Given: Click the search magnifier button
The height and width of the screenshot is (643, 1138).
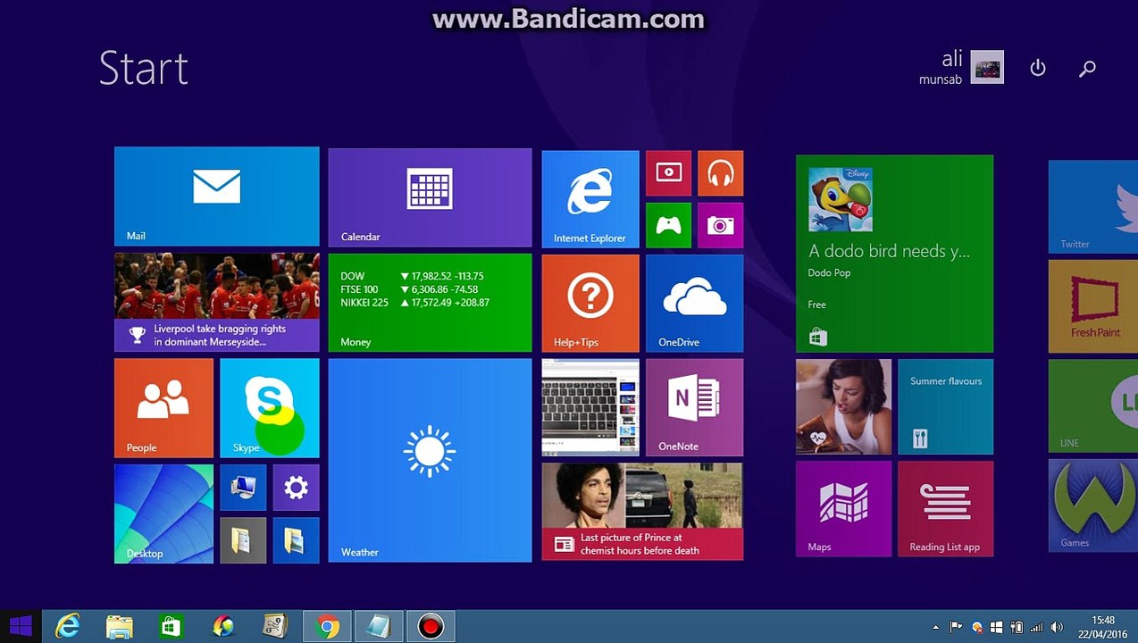Looking at the screenshot, I should [x=1087, y=68].
